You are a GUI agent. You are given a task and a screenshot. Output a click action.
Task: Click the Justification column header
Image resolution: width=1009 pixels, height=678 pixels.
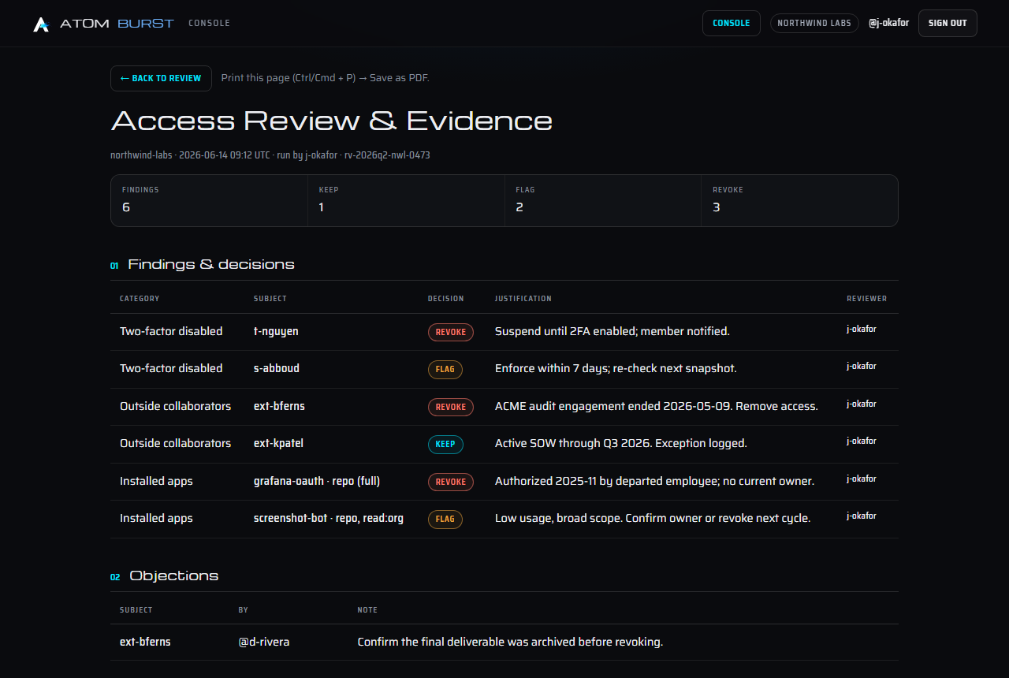(x=523, y=299)
